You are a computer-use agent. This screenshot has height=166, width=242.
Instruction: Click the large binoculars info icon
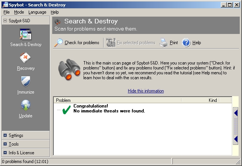[x=69, y=69]
